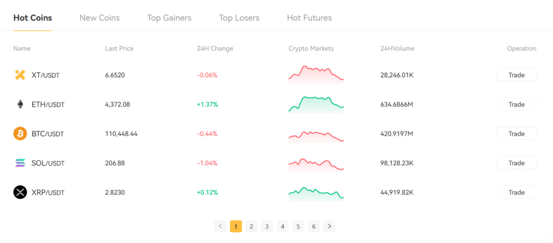Show the Hot Futures tab
The image size is (553, 243).
coord(309,18)
